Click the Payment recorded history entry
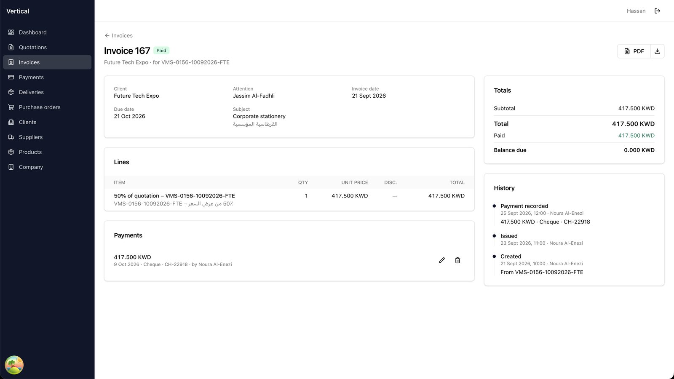The width and height of the screenshot is (674, 379). (524, 206)
